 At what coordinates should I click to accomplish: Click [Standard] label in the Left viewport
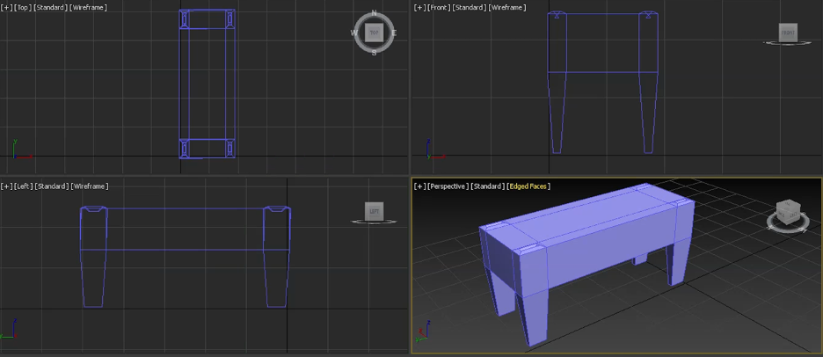pos(52,186)
